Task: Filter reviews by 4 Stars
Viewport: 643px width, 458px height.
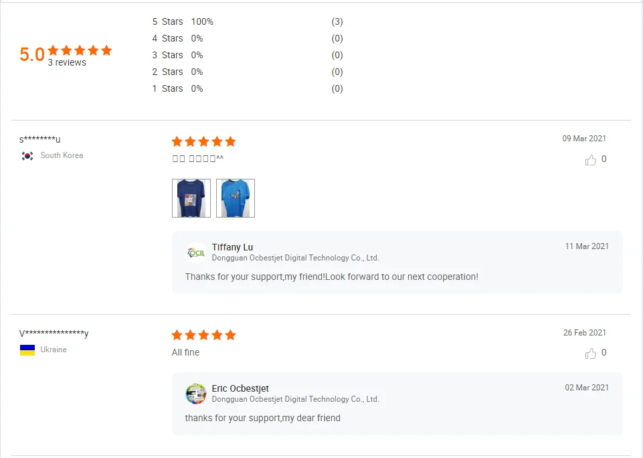Action: pyautogui.click(x=167, y=38)
